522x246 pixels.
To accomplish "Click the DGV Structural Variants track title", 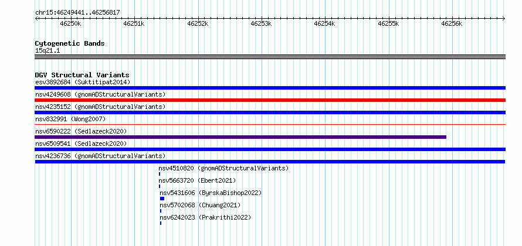I will (82, 75).
